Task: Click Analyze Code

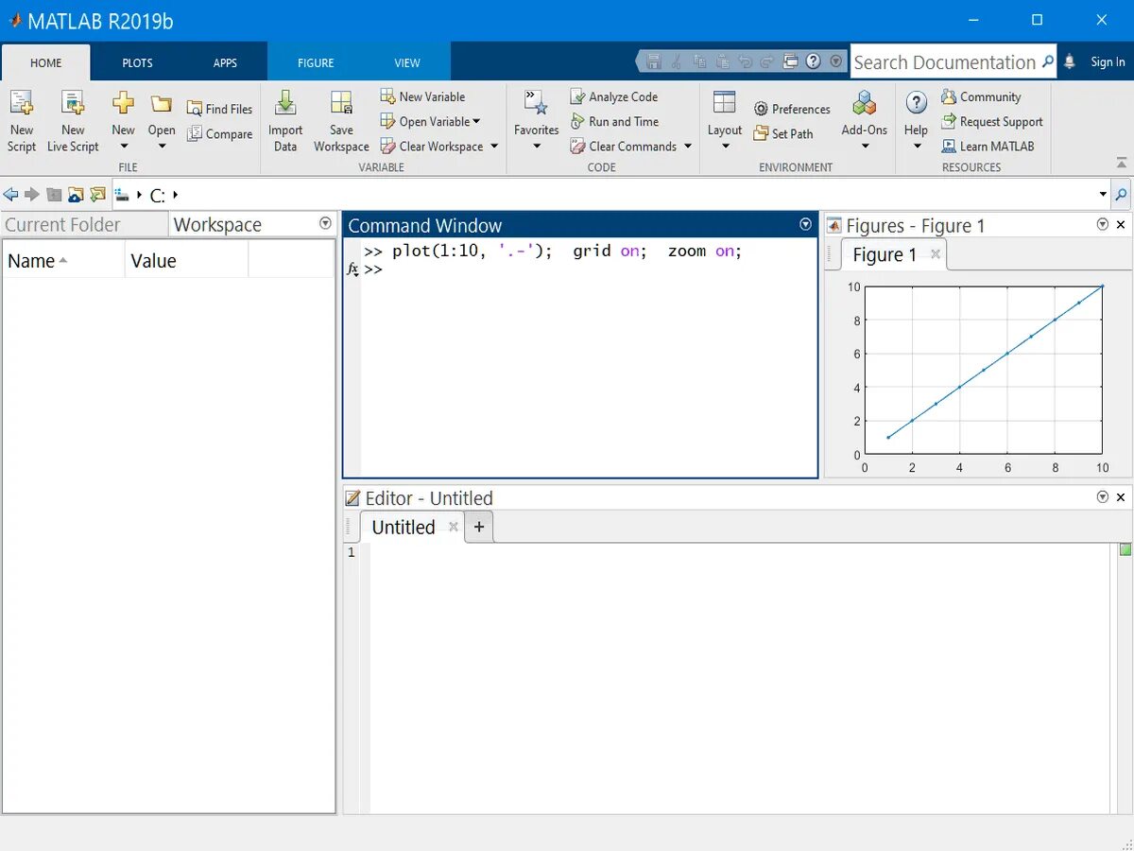Action: click(614, 96)
